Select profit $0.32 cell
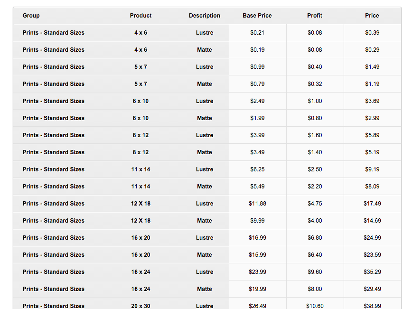This screenshot has height=309, width=412. (315, 84)
